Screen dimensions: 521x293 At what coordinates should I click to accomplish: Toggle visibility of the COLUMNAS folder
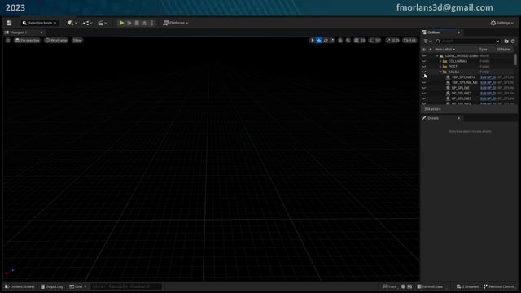(x=423, y=61)
